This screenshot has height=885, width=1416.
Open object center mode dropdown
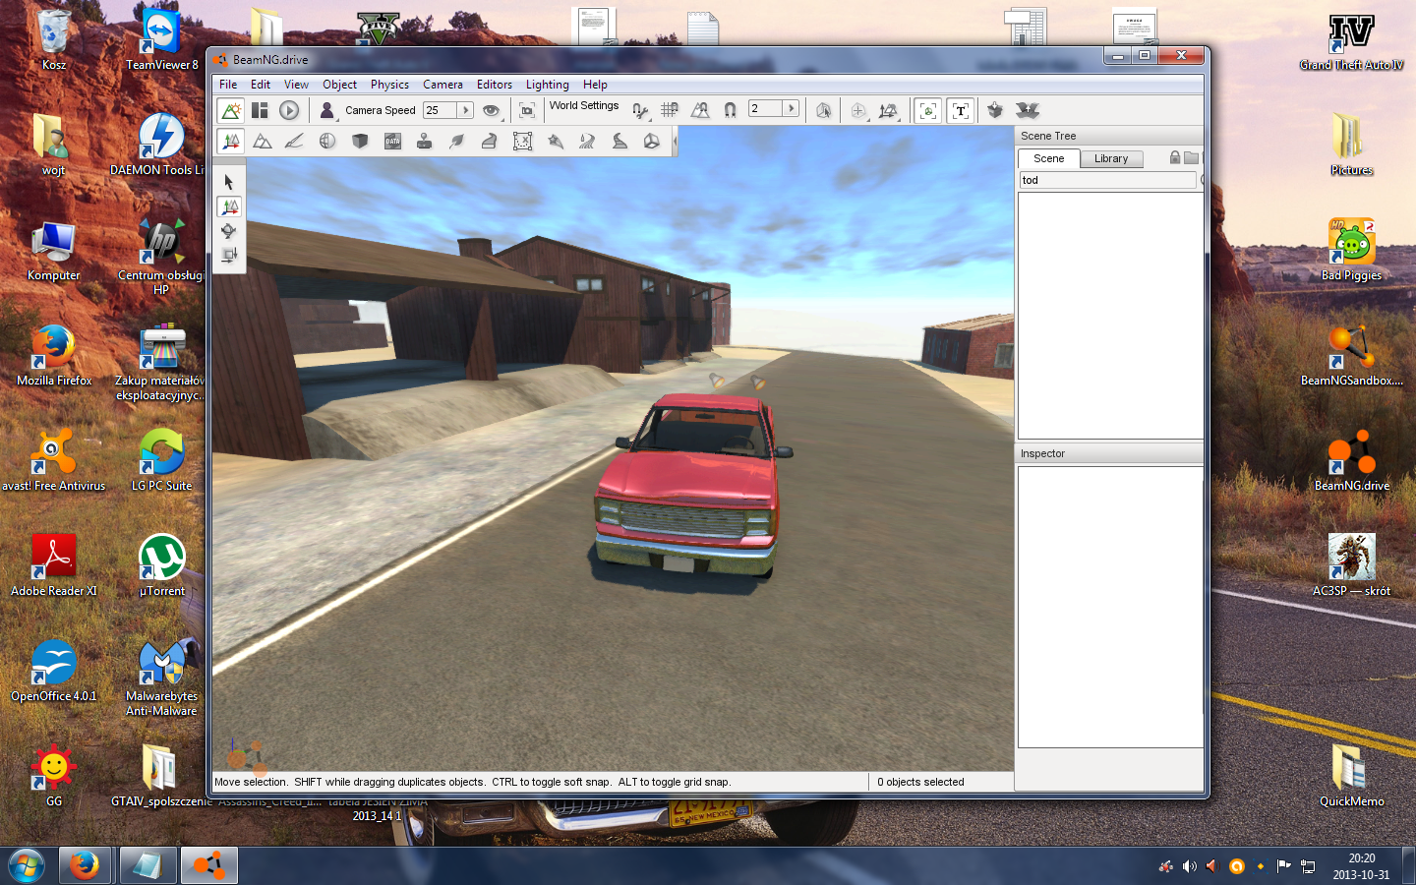(x=858, y=110)
